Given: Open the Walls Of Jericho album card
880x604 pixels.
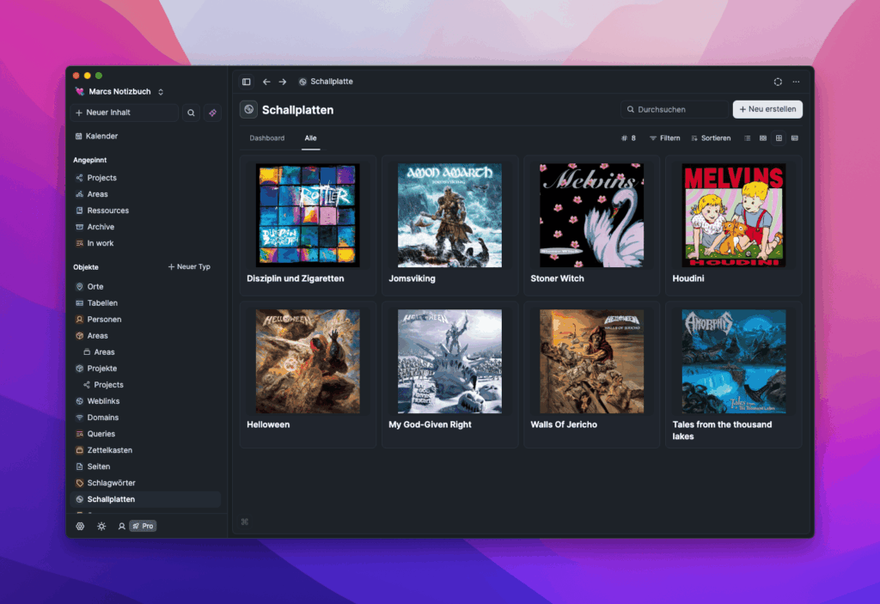Looking at the screenshot, I should click(x=591, y=375).
